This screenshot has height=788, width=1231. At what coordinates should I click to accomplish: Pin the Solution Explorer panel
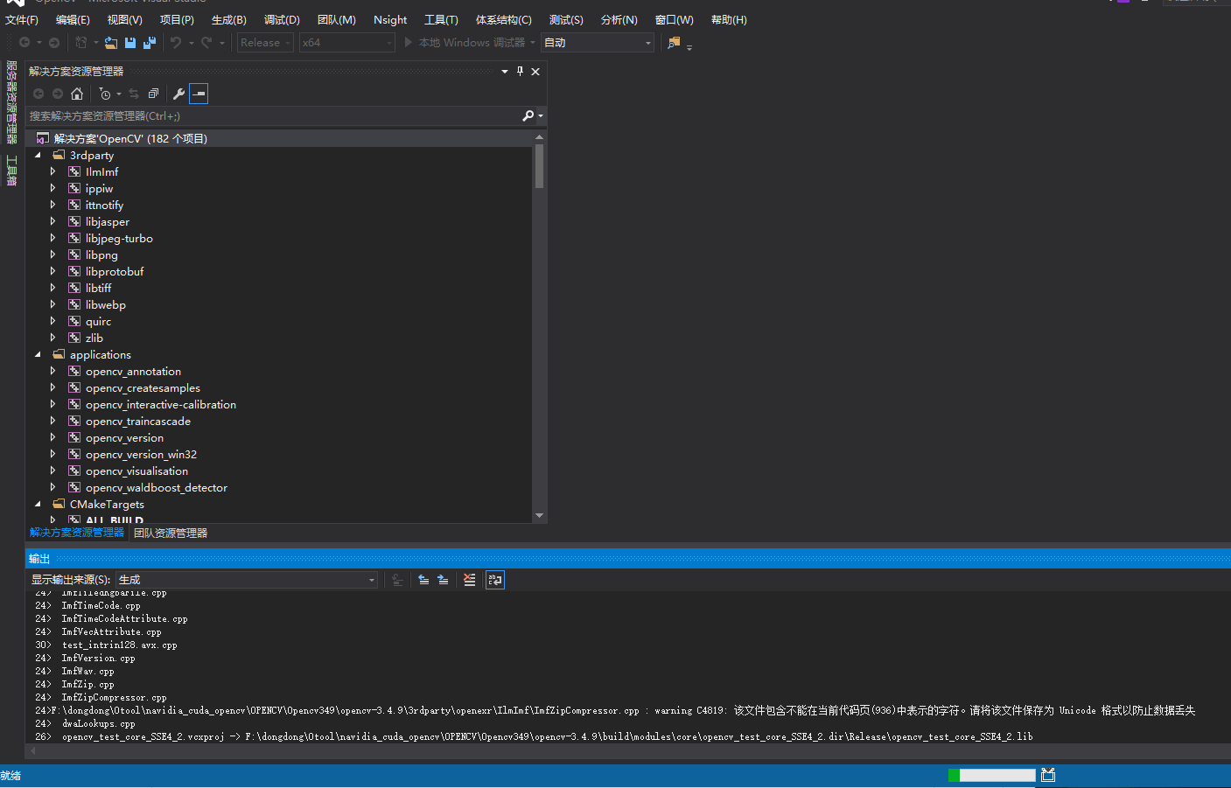coord(520,71)
